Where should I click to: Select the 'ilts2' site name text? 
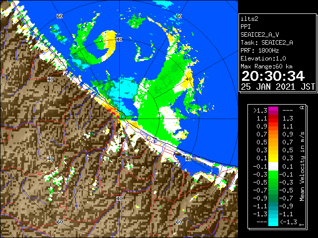[x=249, y=19]
